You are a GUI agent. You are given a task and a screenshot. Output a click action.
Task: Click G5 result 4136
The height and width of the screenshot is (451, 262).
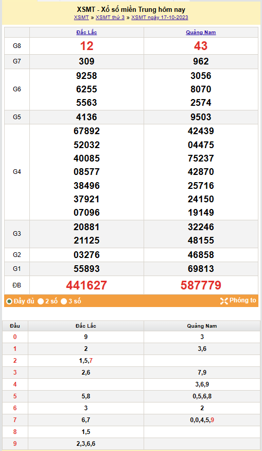click(x=86, y=117)
